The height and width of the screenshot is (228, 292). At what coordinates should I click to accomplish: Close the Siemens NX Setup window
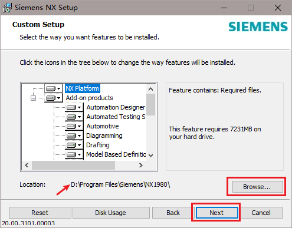pyautogui.click(x=278, y=8)
